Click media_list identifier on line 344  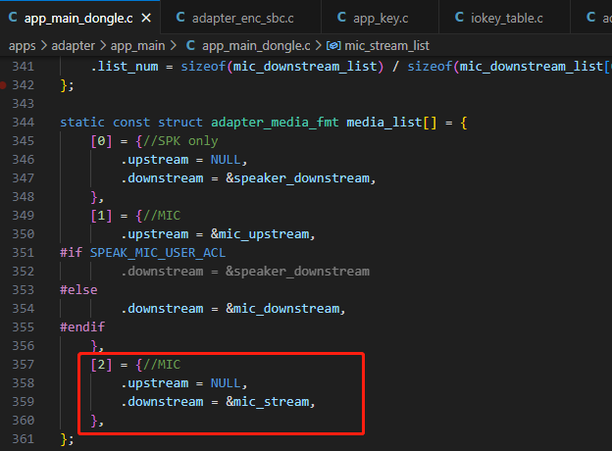pyautogui.click(x=384, y=123)
